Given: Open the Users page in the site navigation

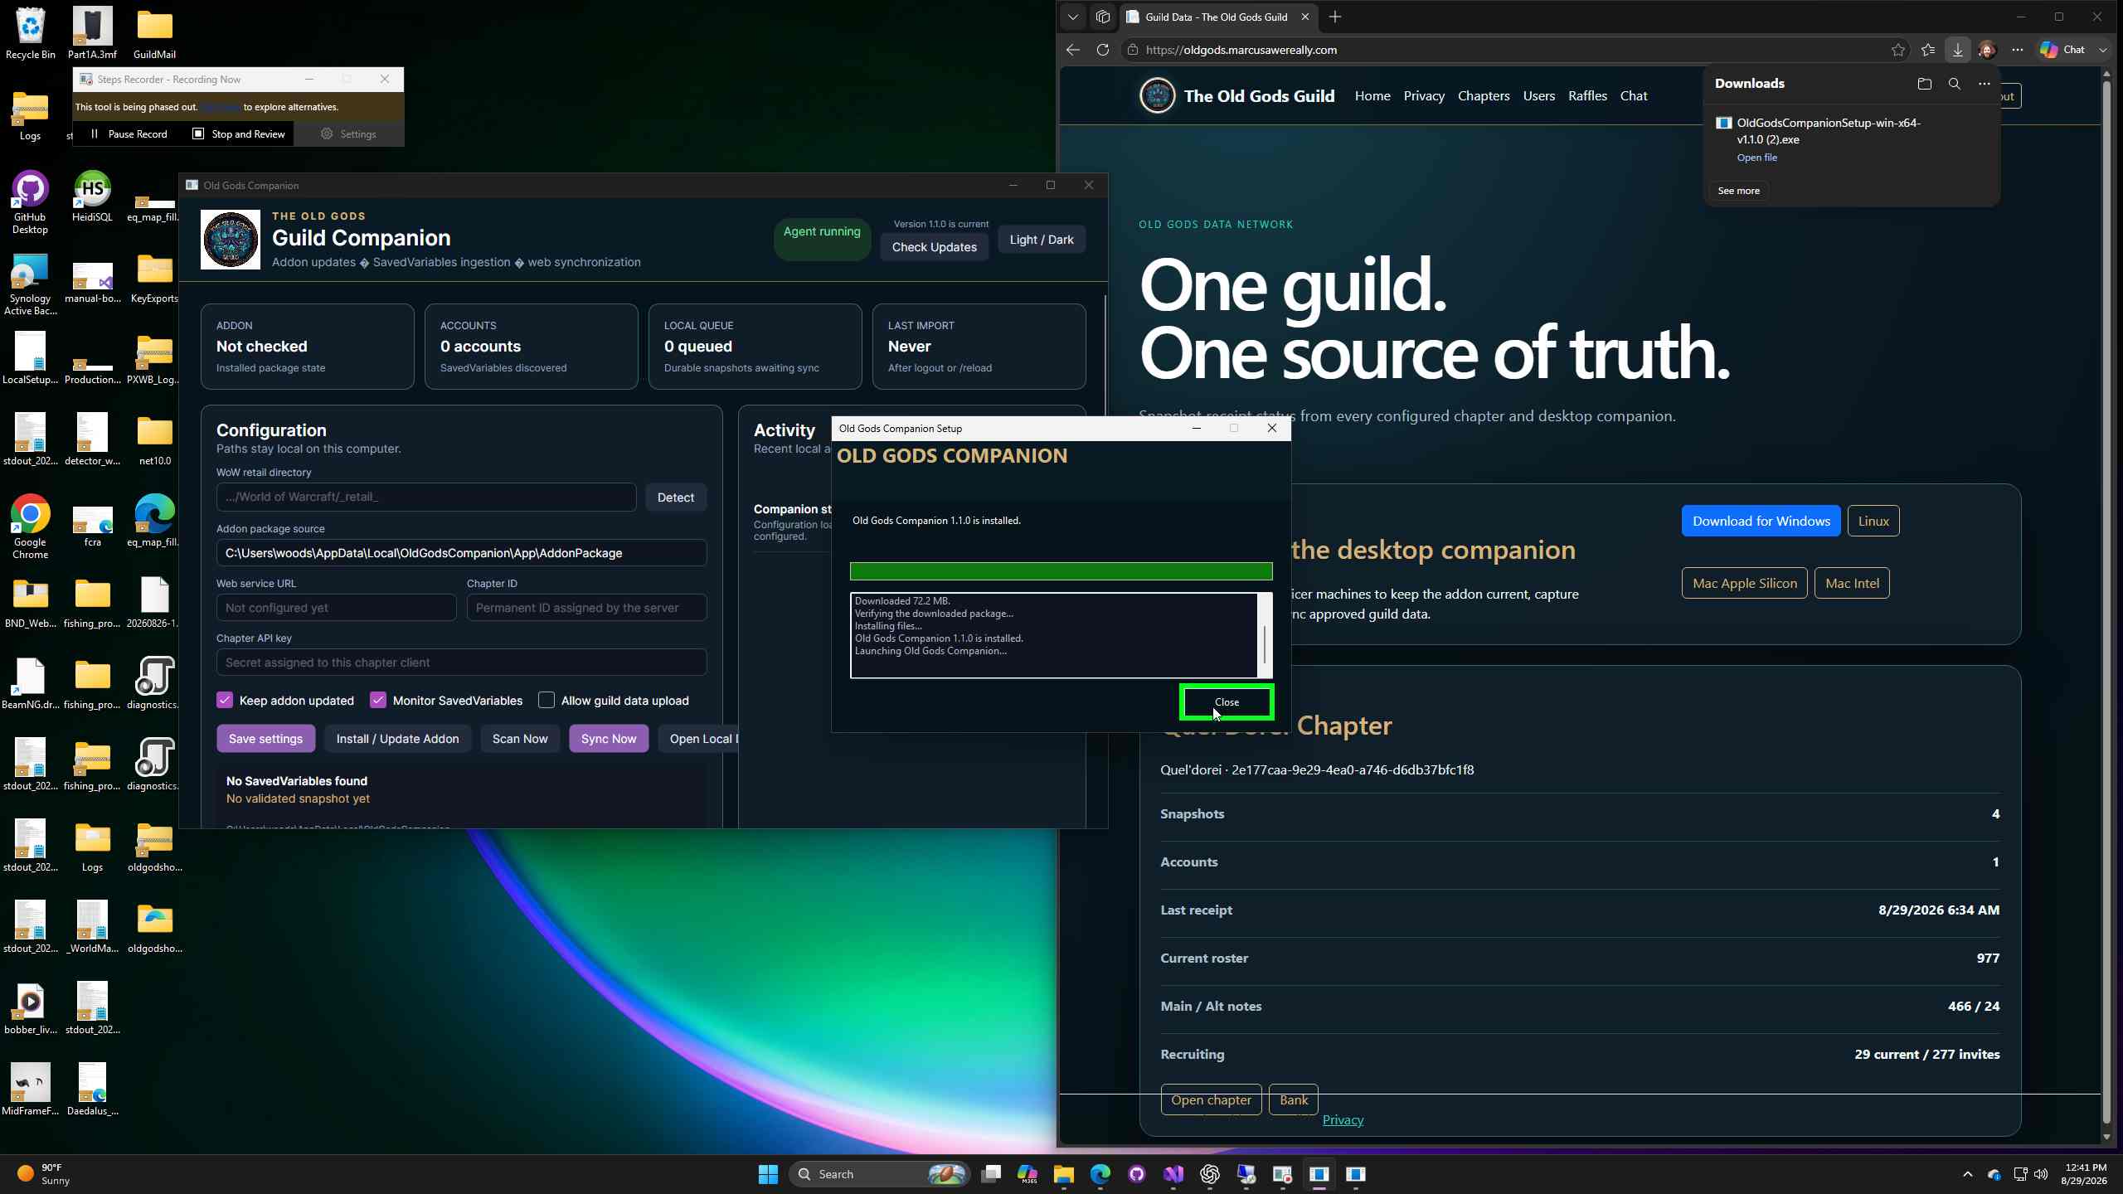Looking at the screenshot, I should 1539,96.
